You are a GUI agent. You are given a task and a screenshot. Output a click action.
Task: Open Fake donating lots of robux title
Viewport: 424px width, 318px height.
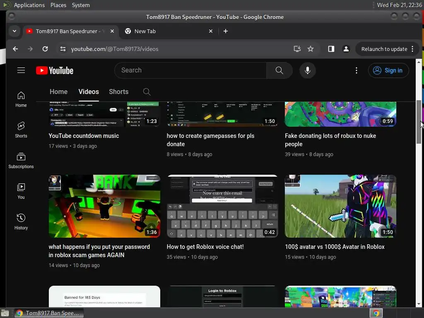coord(330,140)
